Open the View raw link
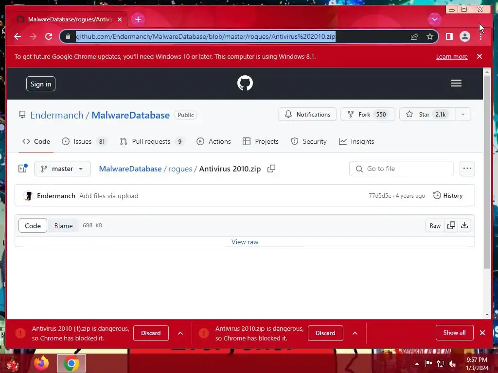The height and width of the screenshot is (373, 498). pyautogui.click(x=245, y=242)
